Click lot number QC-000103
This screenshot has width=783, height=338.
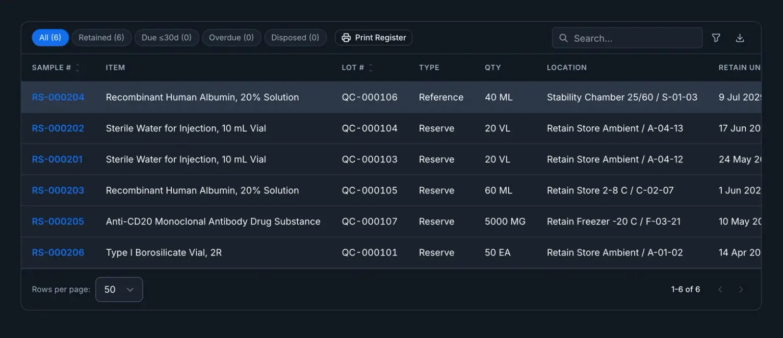pos(370,159)
